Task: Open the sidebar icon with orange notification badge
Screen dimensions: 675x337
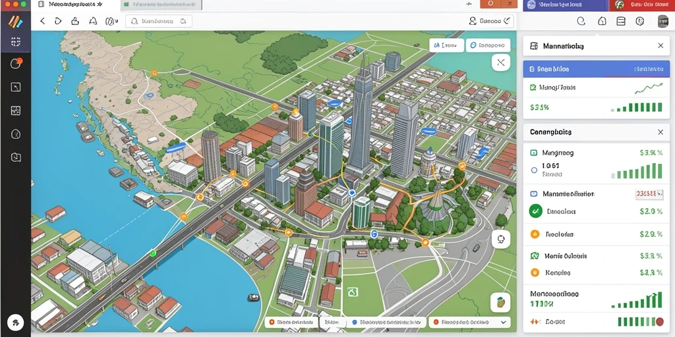Action: coord(16,64)
